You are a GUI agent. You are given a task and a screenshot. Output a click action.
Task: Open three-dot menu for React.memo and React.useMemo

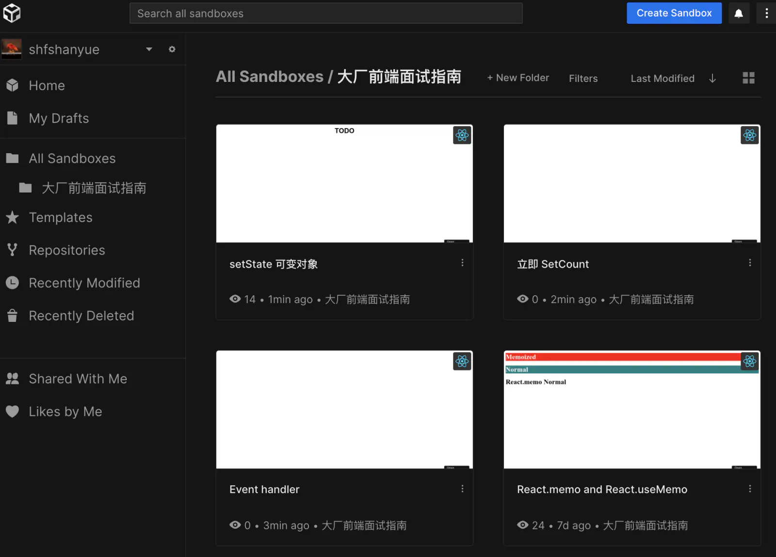coord(750,489)
